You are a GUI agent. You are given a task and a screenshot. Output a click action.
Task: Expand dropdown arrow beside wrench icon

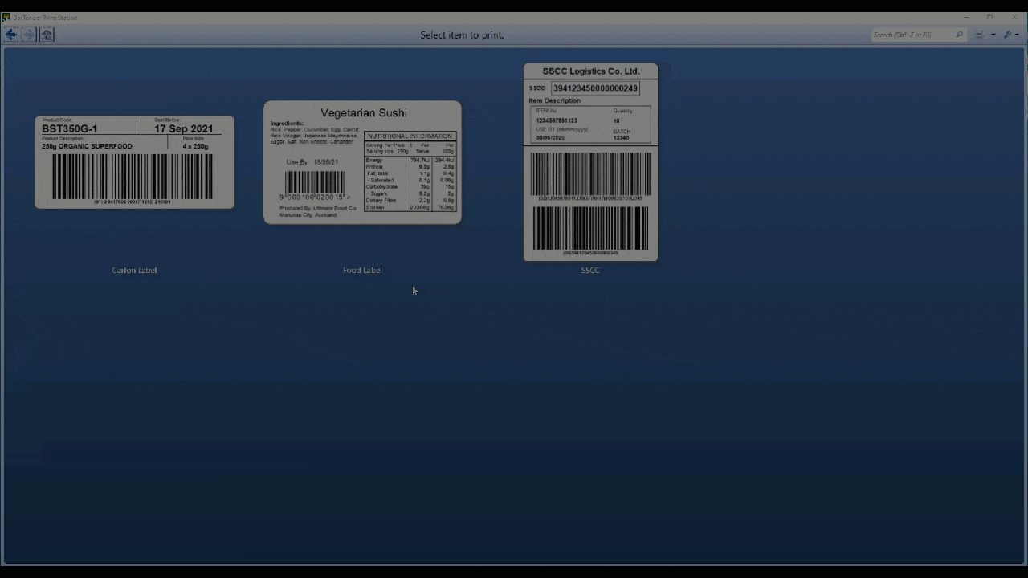1017,35
